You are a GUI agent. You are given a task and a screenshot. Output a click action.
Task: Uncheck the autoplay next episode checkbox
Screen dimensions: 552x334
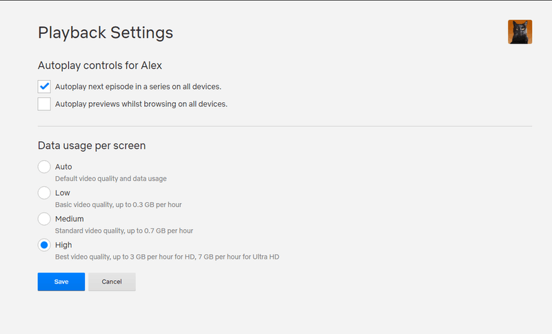point(44,86)
